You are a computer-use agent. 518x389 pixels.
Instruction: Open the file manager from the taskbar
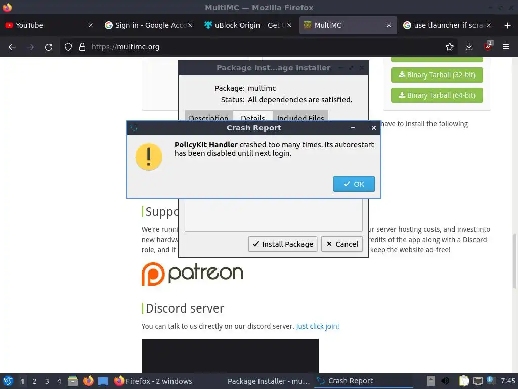coord(73,381)
